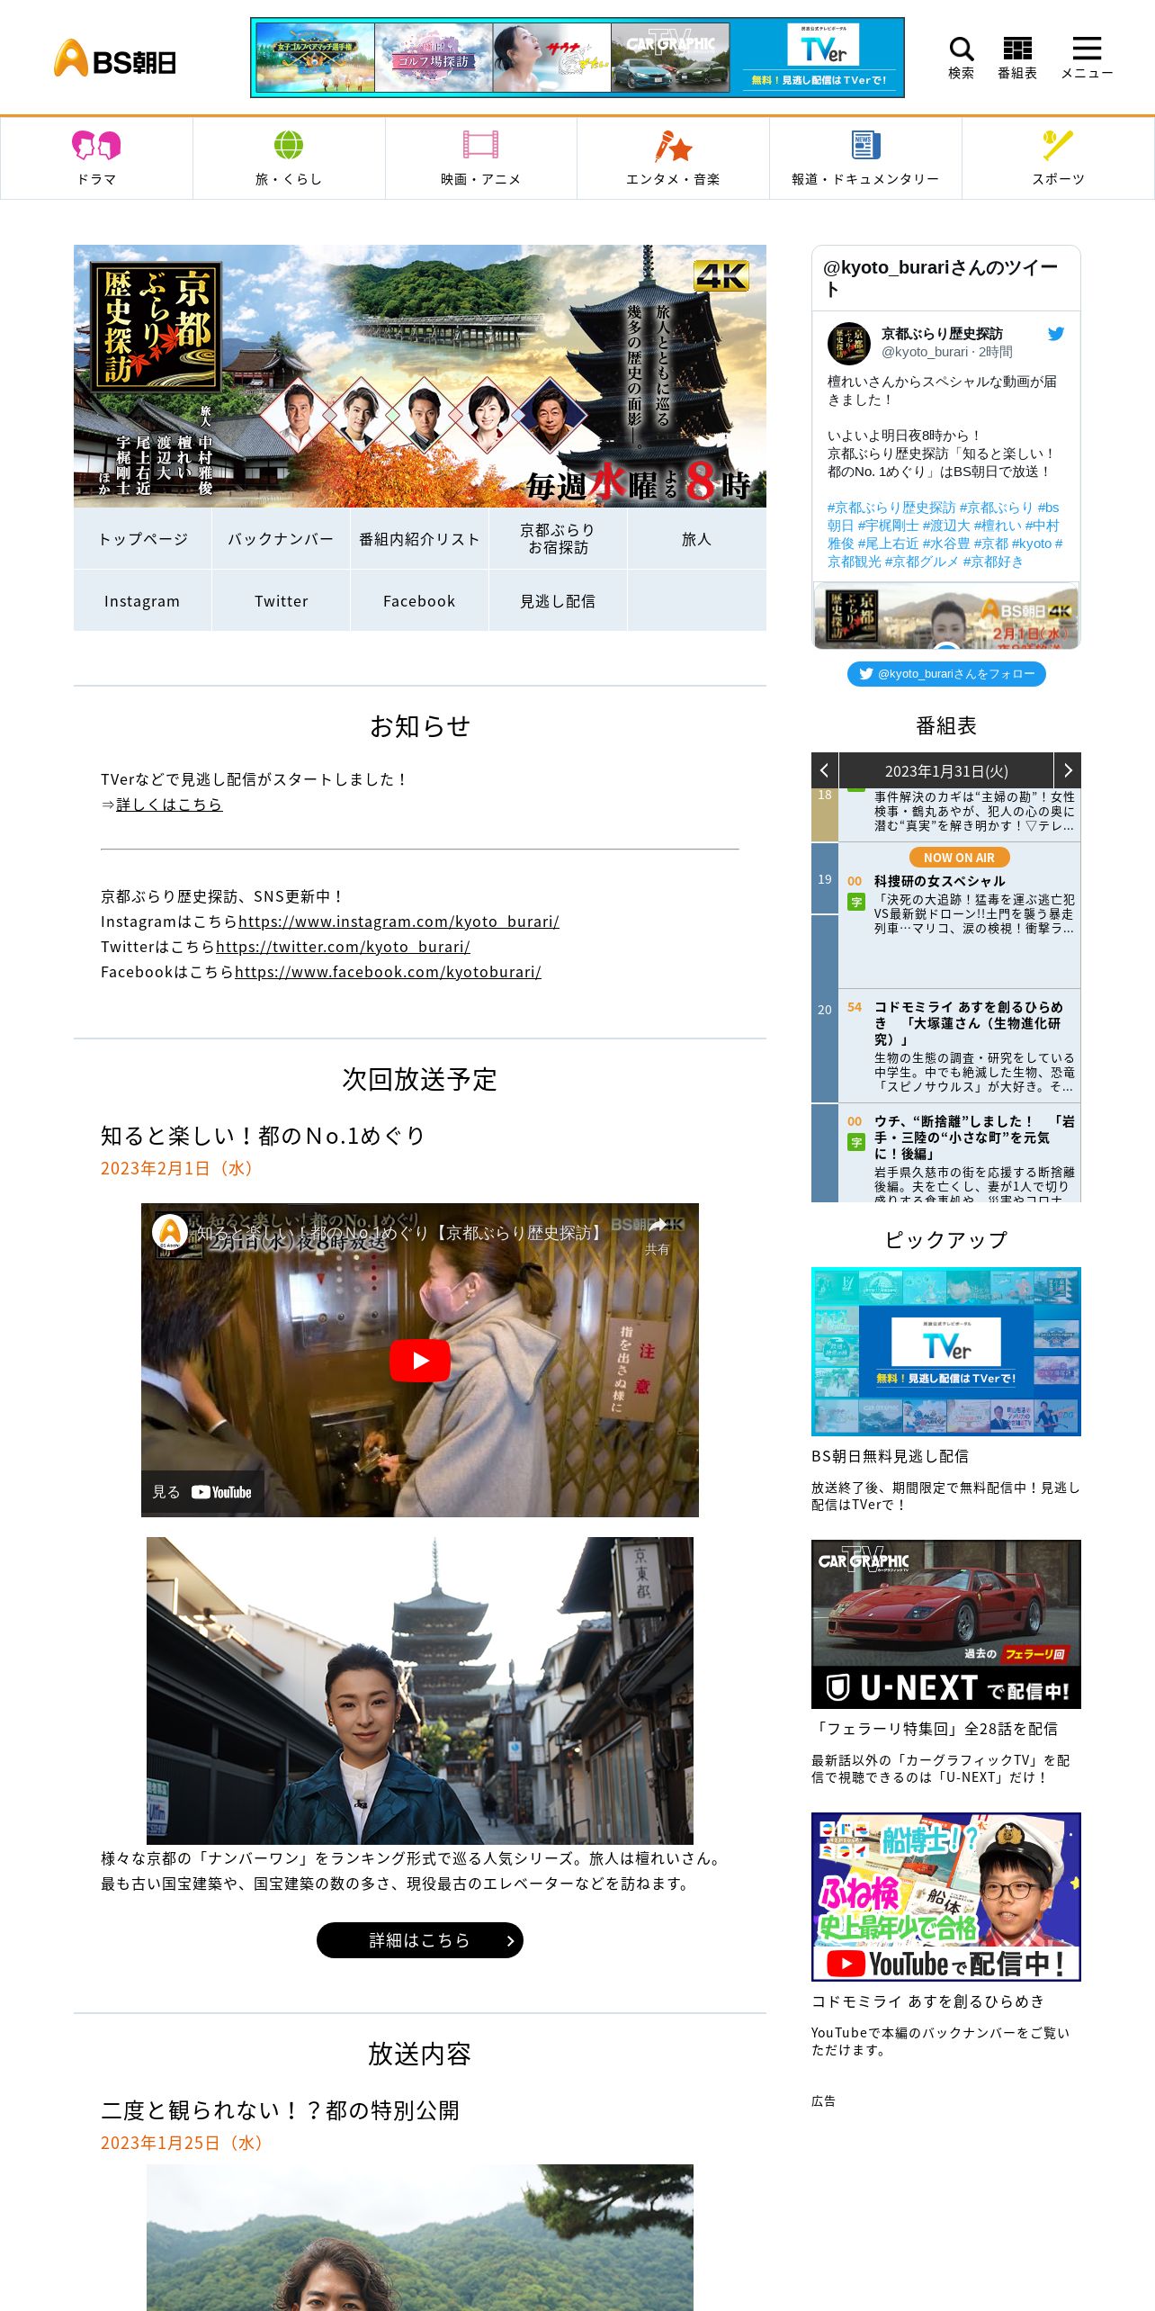This screenshot has height=2311, width=1155.
Task: Click the TVer pickup thumbnail
Action: point(946,1352)
